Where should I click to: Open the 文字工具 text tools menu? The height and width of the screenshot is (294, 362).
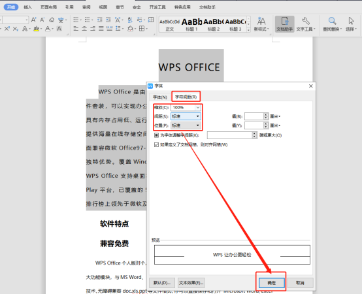[306, 24]
